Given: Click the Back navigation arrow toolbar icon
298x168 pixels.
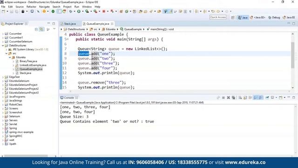Looking at the screenshot, I should [218, 11].
